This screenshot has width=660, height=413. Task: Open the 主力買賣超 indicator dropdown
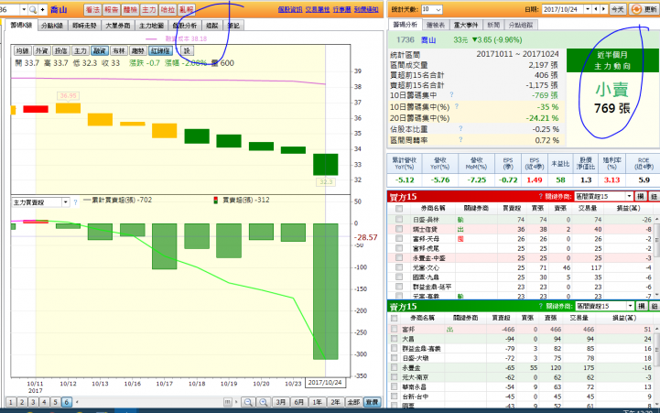[40, 202]
